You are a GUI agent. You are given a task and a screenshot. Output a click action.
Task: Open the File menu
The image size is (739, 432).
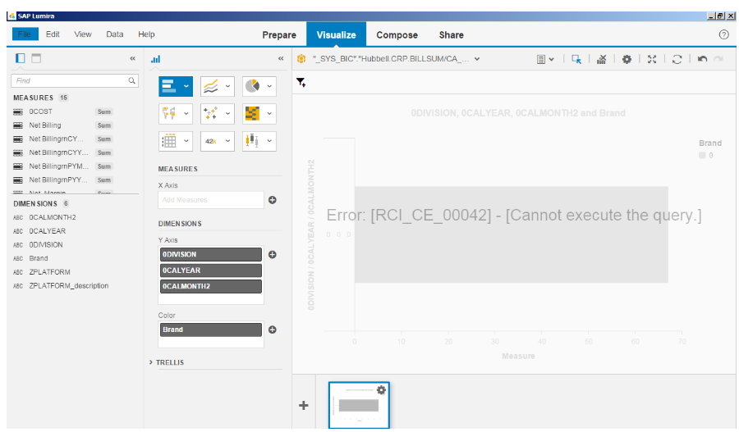pos(24,34)
